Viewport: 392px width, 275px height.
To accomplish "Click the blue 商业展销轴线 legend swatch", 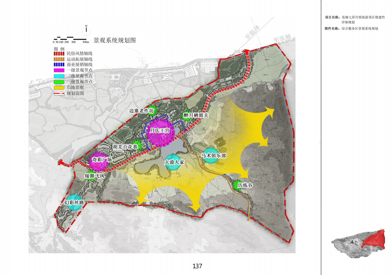I will [x=60, y=65].
